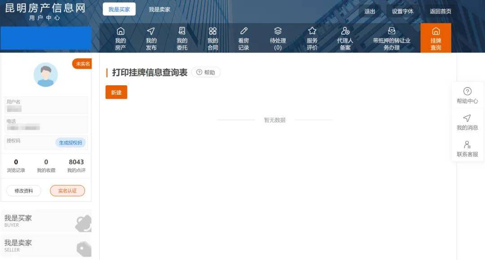Image resolution: width=485 pixels, height=260 pixels.
Task: Open 我的房产 house icon
Action: 120,31
